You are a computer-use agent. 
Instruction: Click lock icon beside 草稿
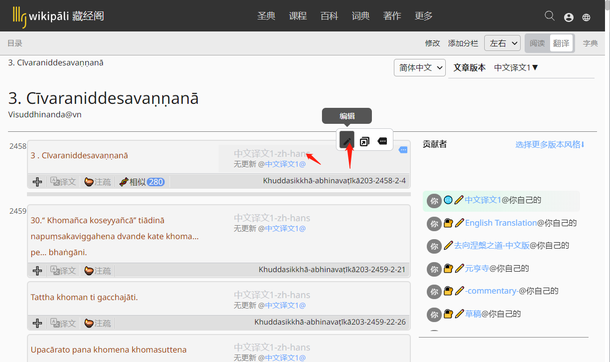448,314
